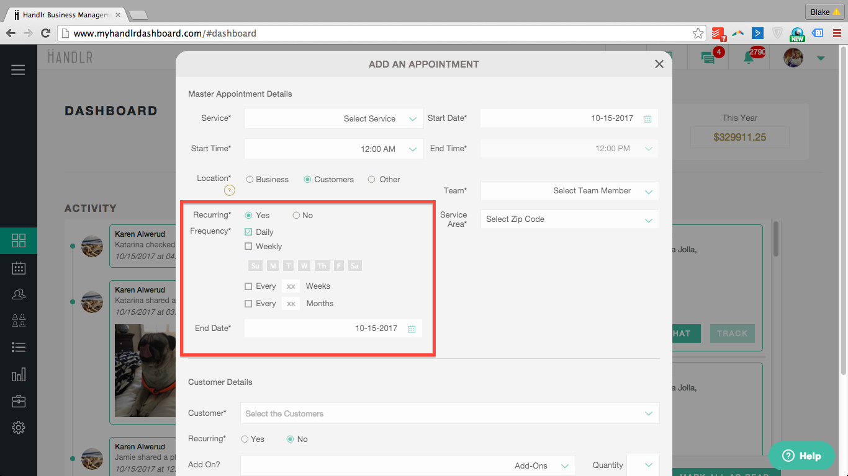Check the Weekly frequency checkbox
Viewport: 848px width, 476px height.
pyautogui.click(x=248, y=247)
